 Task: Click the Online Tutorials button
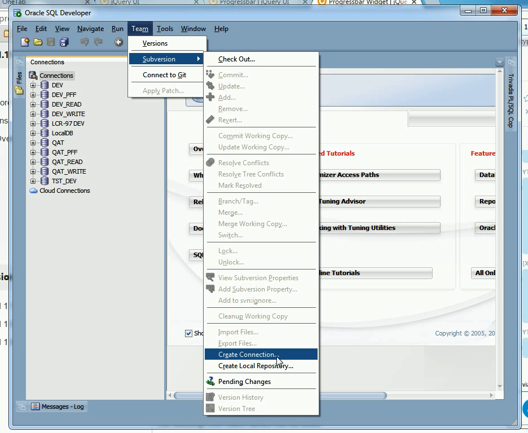[375, 273]
